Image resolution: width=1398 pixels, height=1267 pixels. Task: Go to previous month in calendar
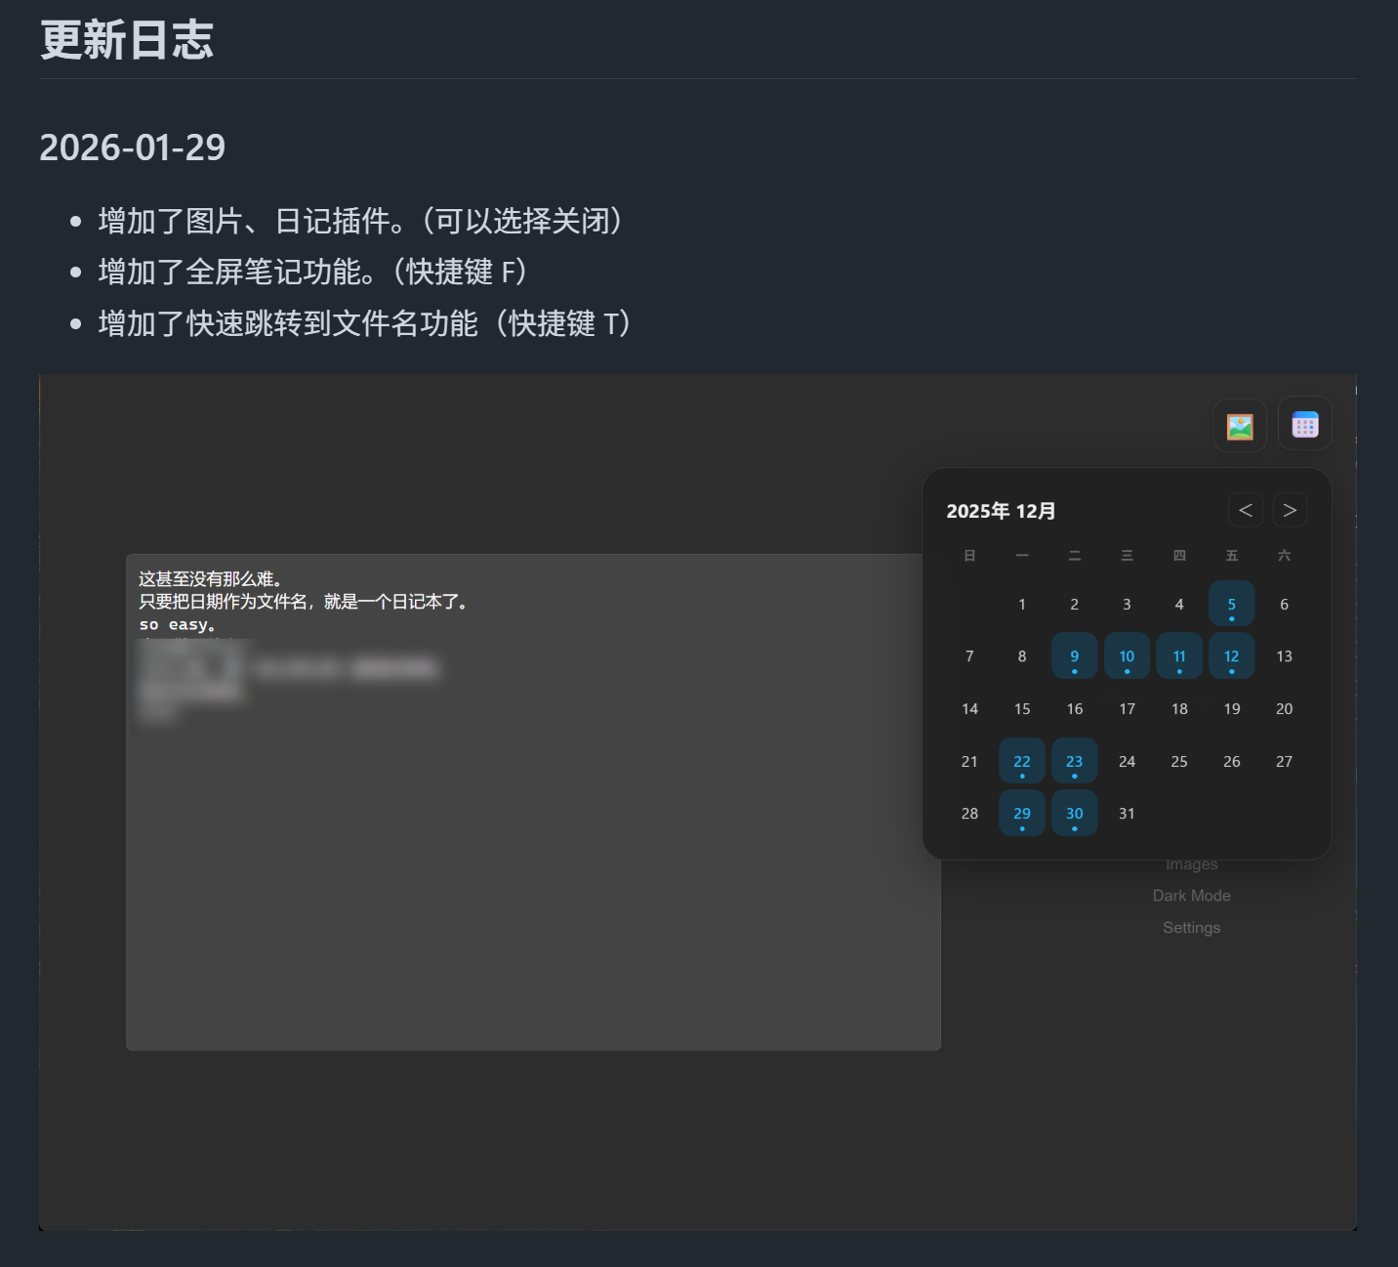[1245, 510]
